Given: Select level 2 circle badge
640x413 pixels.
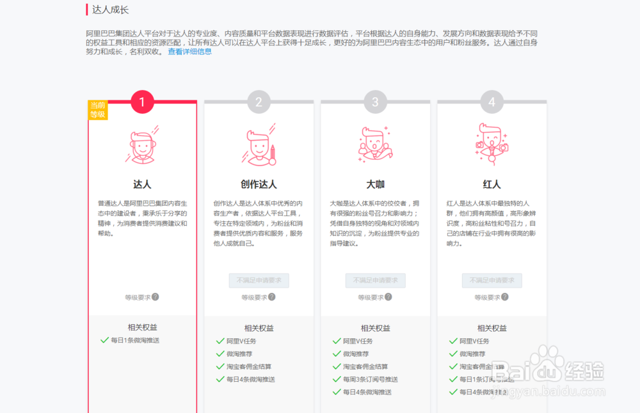Looking at the screenshot, I should click(x=259, y=102).
